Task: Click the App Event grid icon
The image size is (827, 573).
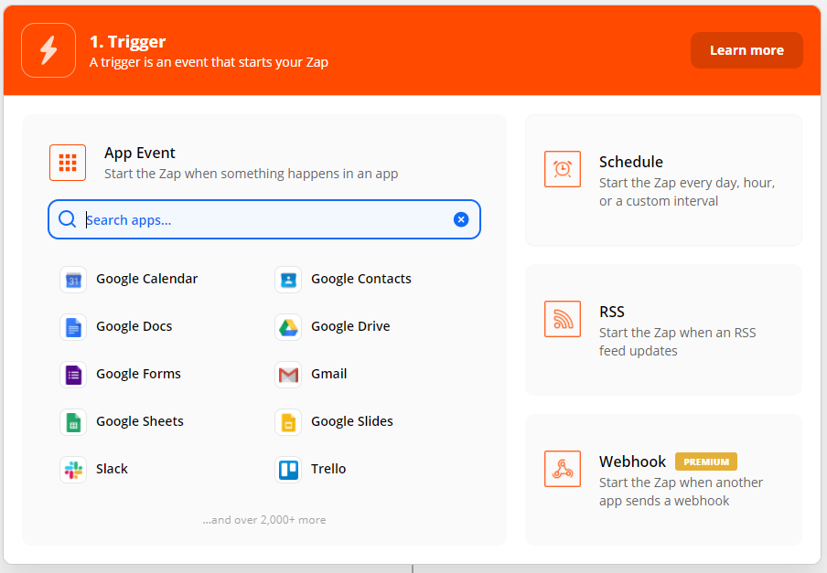Action: (x=68, y=163)
